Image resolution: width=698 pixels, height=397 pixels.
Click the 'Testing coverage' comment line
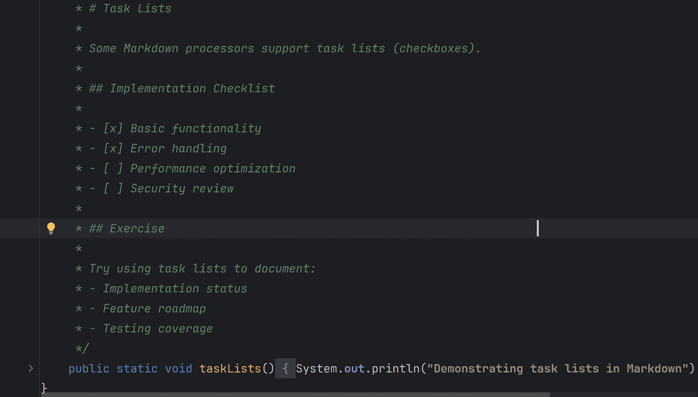(x=158, y=329)
